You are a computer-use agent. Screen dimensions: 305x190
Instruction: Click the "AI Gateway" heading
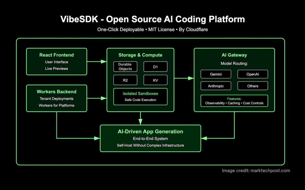tap(234, 55)
